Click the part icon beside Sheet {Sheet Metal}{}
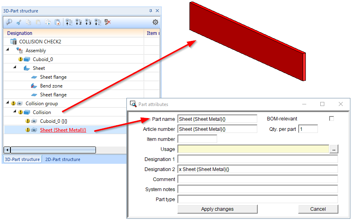This screenshot has width=352, height=220. click(x=34, y=130)
